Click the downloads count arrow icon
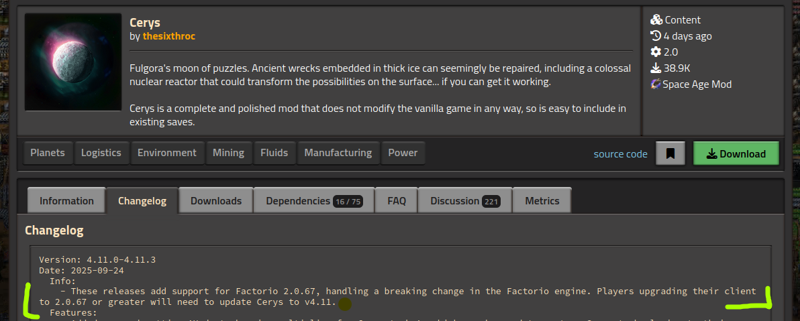Screen dimensions: 800x321 pyautogui.click(x=656, y=68)
